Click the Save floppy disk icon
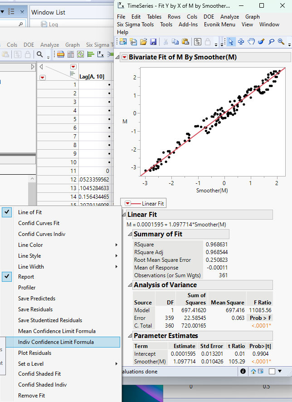 pos(153,42)
